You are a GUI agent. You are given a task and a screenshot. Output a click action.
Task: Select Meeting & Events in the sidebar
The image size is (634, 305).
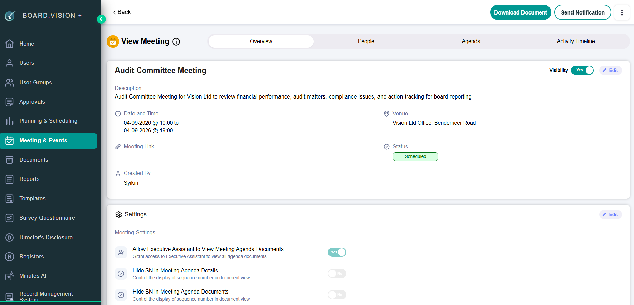(49, 141)
